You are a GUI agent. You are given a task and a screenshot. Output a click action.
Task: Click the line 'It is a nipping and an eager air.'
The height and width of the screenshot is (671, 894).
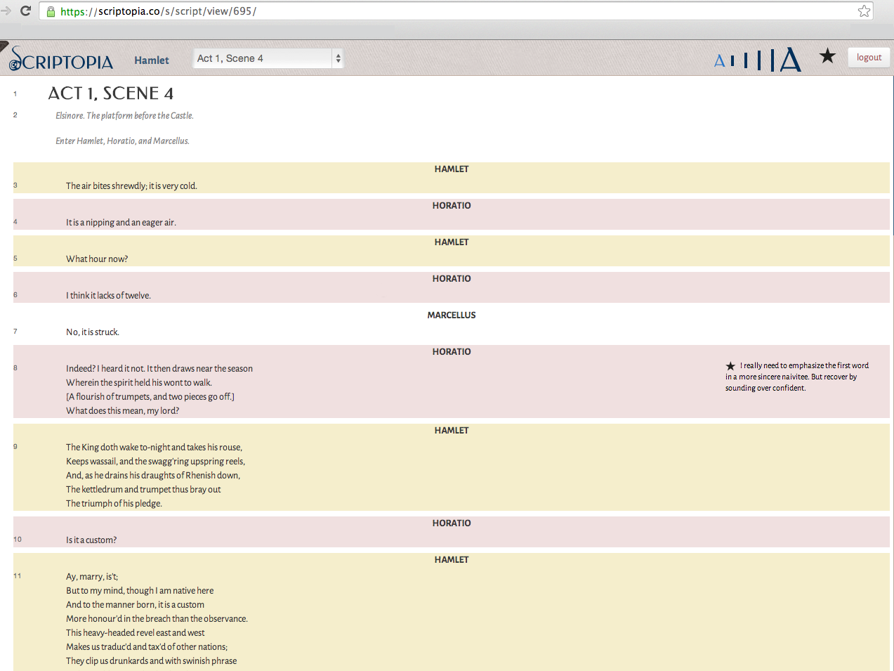(121, 223)
